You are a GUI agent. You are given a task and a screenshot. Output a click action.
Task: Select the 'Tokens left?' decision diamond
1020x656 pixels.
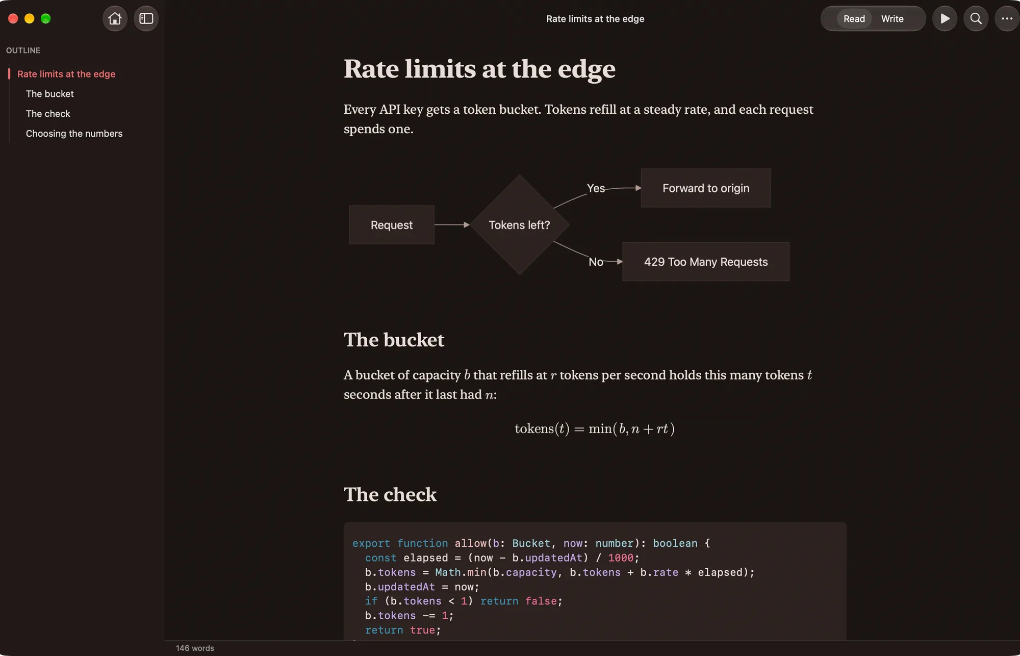coord(520,225)
